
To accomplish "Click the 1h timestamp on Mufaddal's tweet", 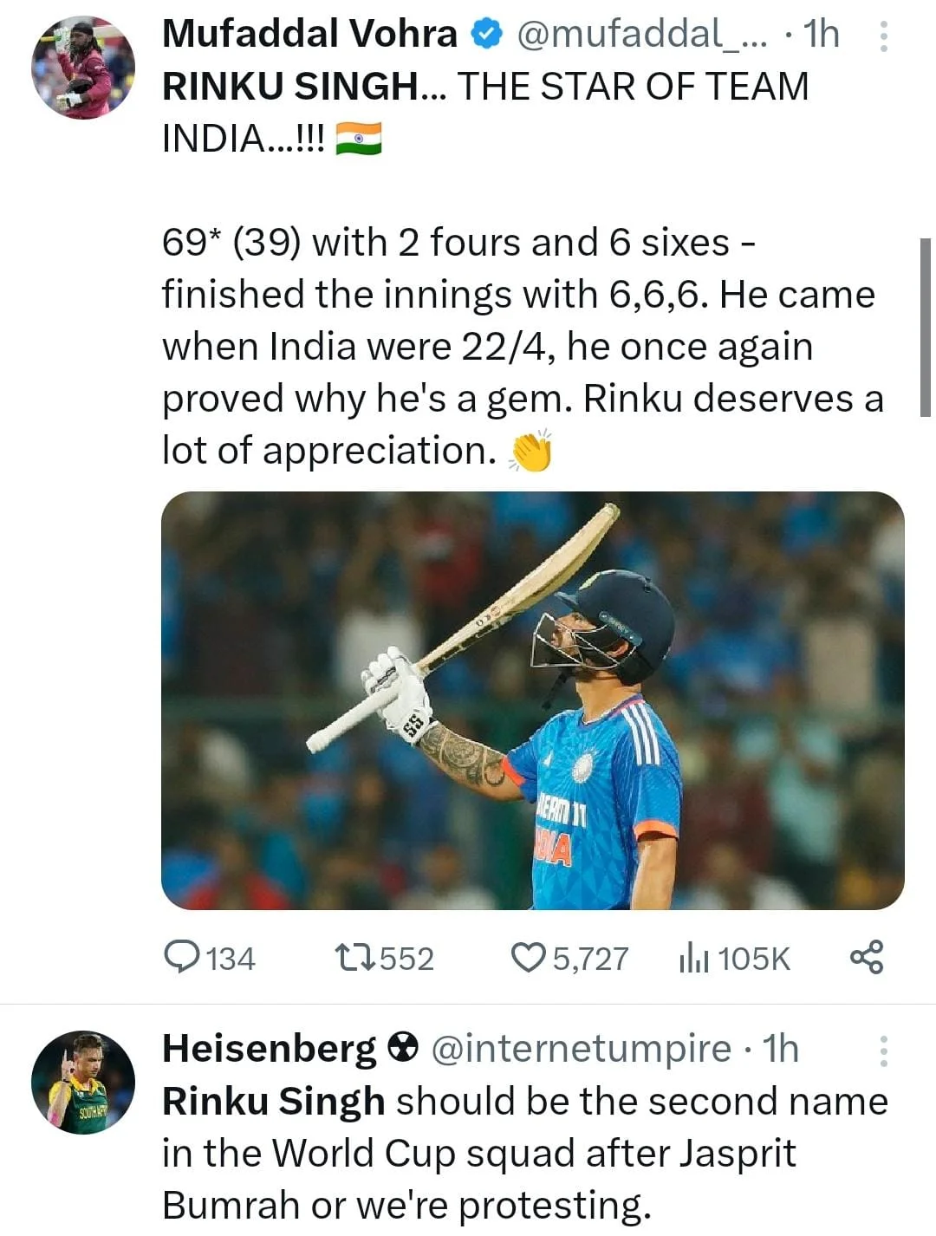I will tap(821, 35).
